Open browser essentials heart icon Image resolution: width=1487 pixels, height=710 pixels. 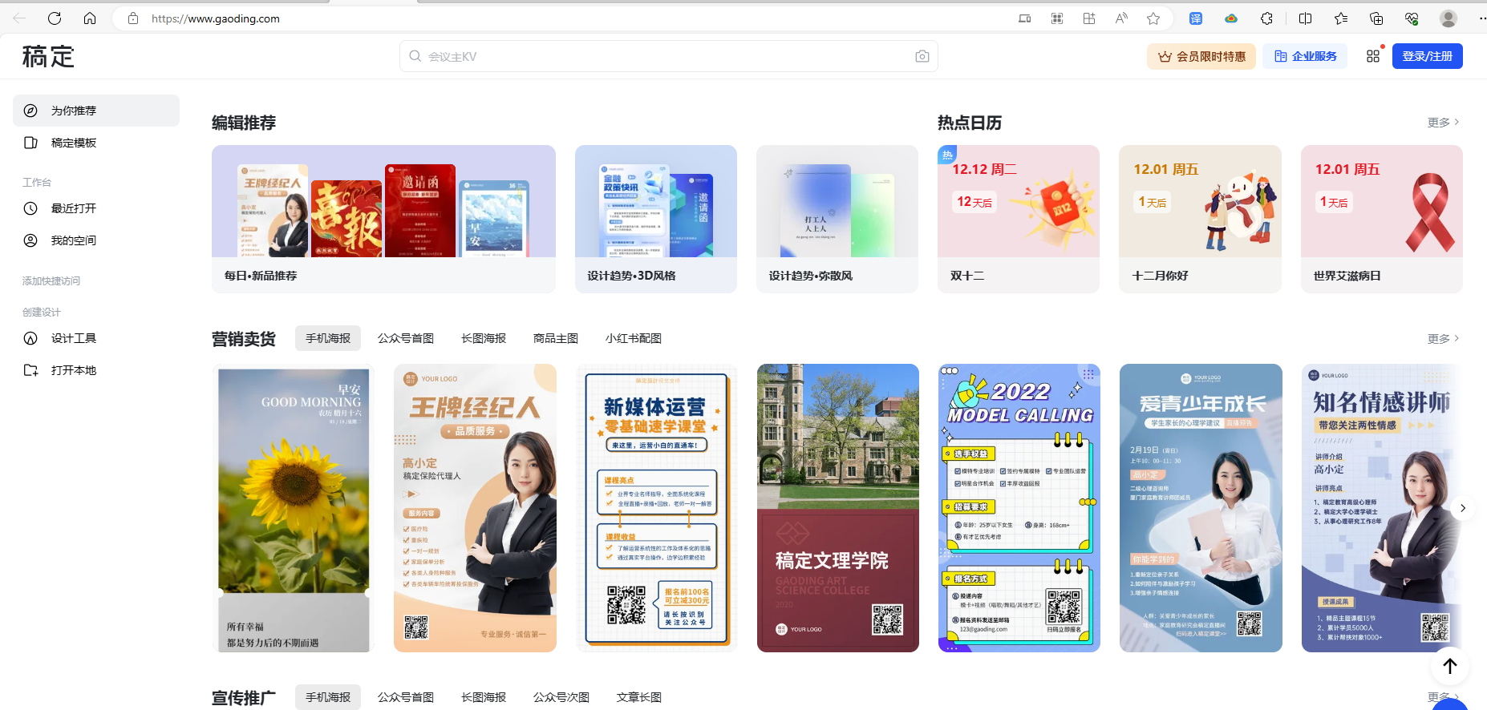[x=1412, y=18]
